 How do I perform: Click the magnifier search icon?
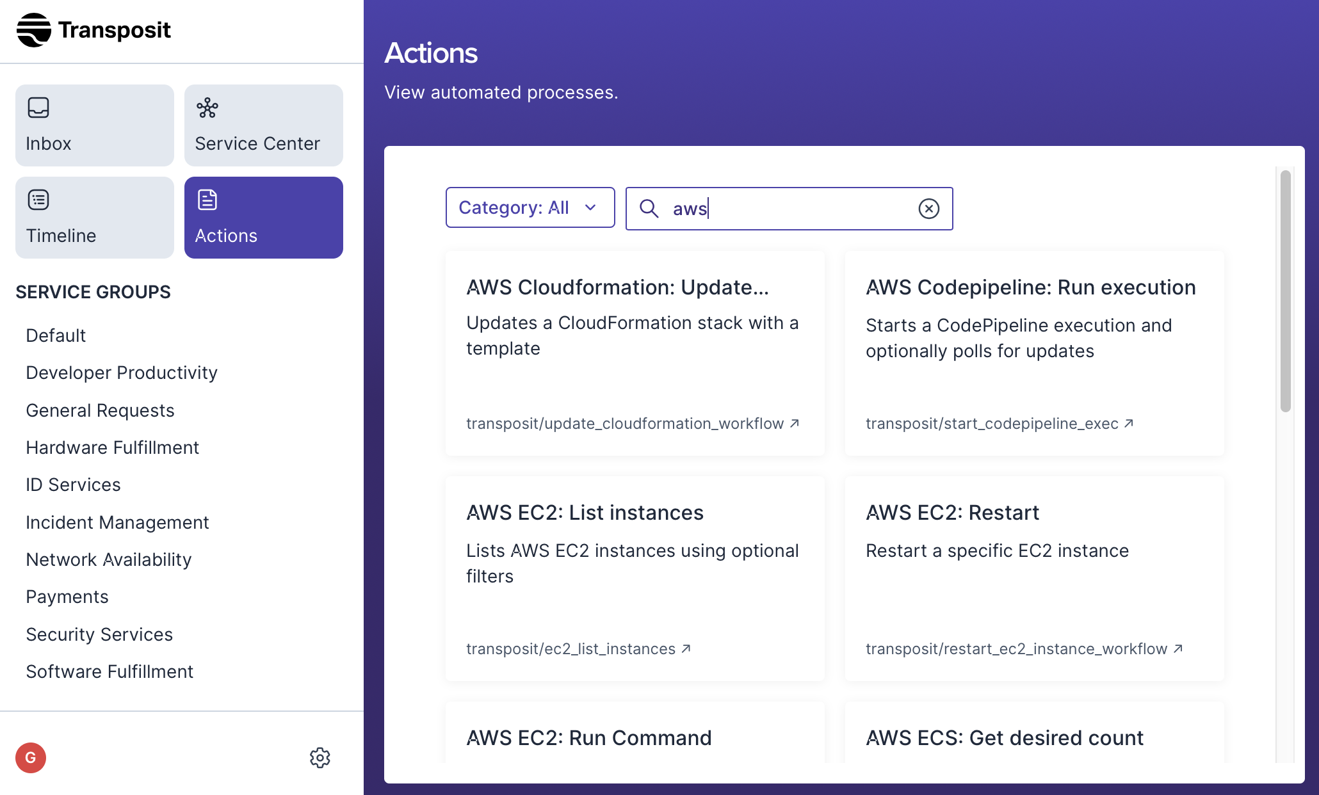649,209
